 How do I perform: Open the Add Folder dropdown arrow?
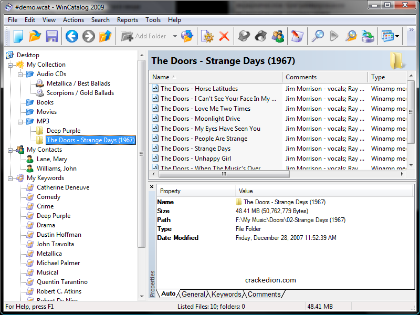click(175, 36)
